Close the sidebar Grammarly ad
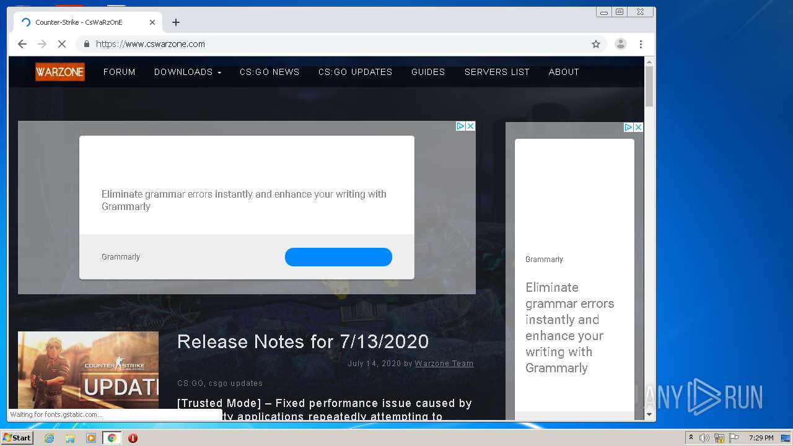 tap(638, 127)
